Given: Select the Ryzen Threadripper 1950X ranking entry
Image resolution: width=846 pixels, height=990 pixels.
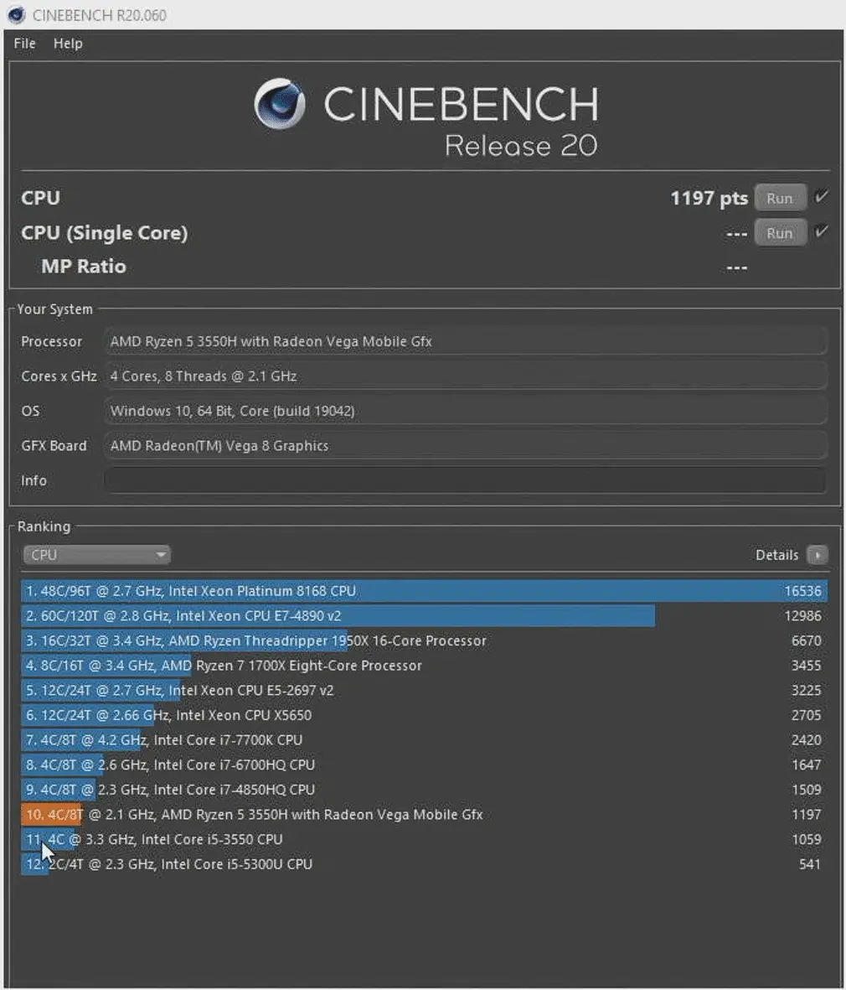Looking at the screenshot, I should [424, 640].
